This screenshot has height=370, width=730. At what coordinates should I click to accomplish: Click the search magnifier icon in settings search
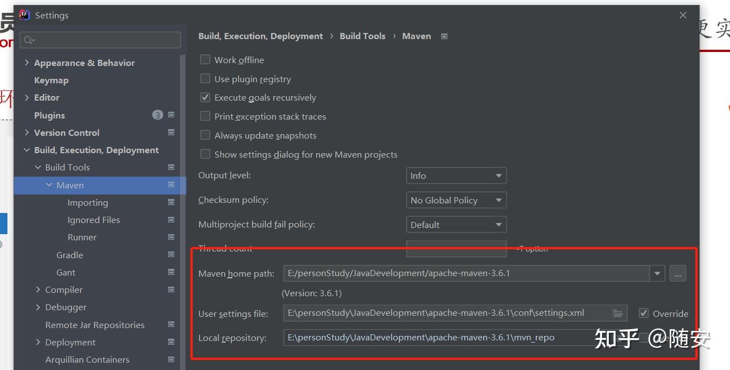coord(29,40)
